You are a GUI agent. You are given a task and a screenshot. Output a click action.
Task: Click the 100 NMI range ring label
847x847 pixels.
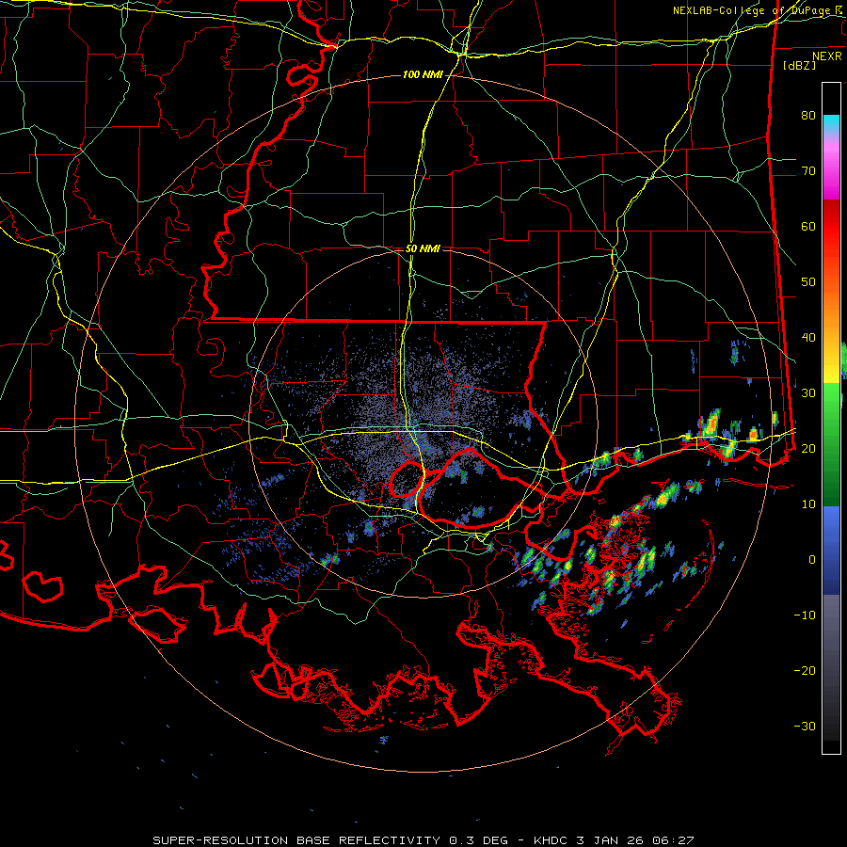(422, 74)
